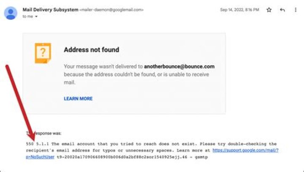
Task: Open the support.google.com mail help link
Action: click(x=245, y=150)
